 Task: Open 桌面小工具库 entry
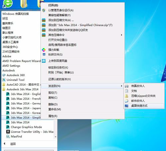10,42
